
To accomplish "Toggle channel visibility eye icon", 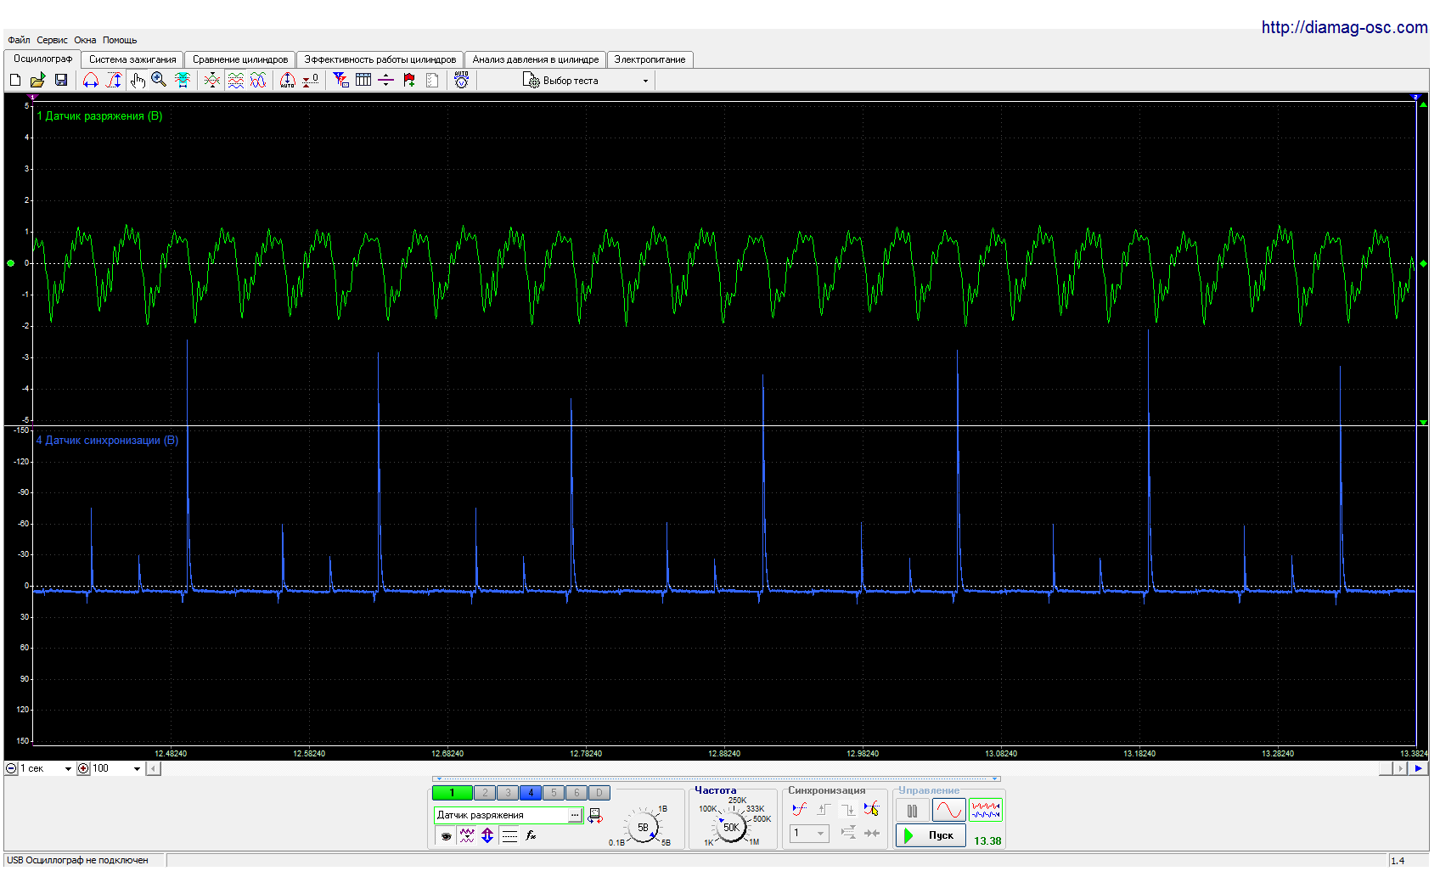I will pos(446,835).
